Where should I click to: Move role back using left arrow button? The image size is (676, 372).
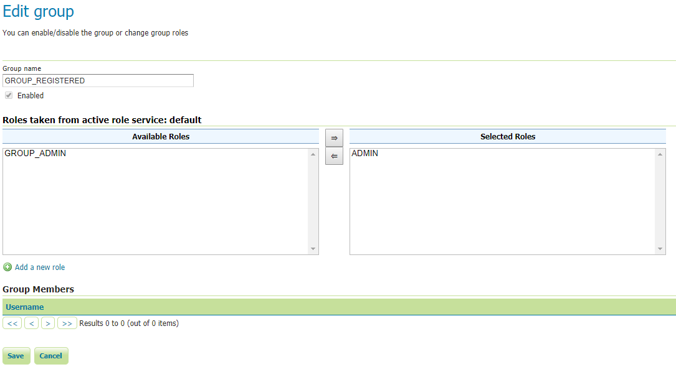point(334,156)
